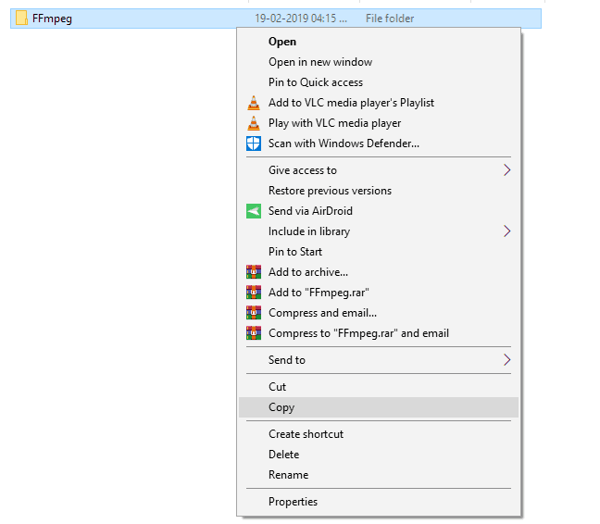Click the green AirDroid paper plane icon

coord(254,211)
